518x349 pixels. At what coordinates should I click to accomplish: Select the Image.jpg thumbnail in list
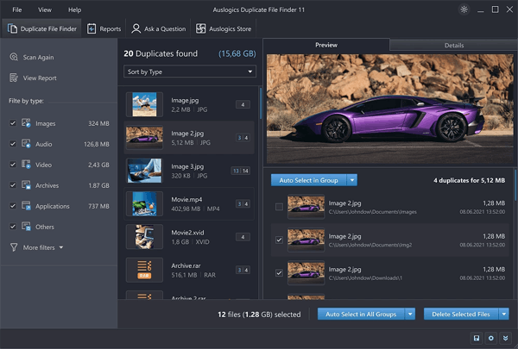[144, 104]
